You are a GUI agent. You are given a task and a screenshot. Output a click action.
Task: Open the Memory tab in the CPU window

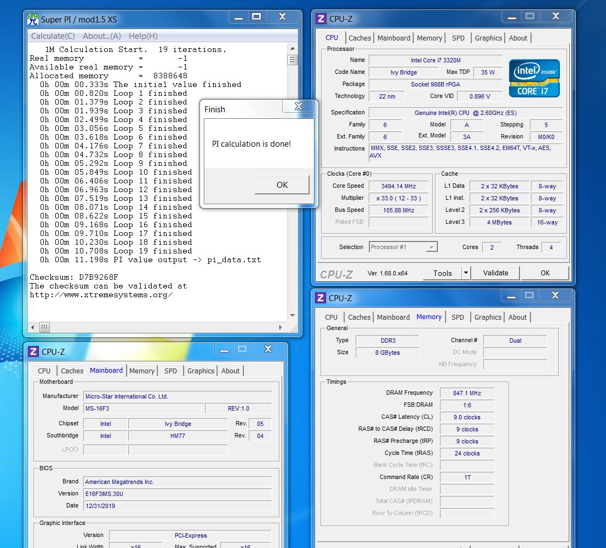click(x=430, y=38)
